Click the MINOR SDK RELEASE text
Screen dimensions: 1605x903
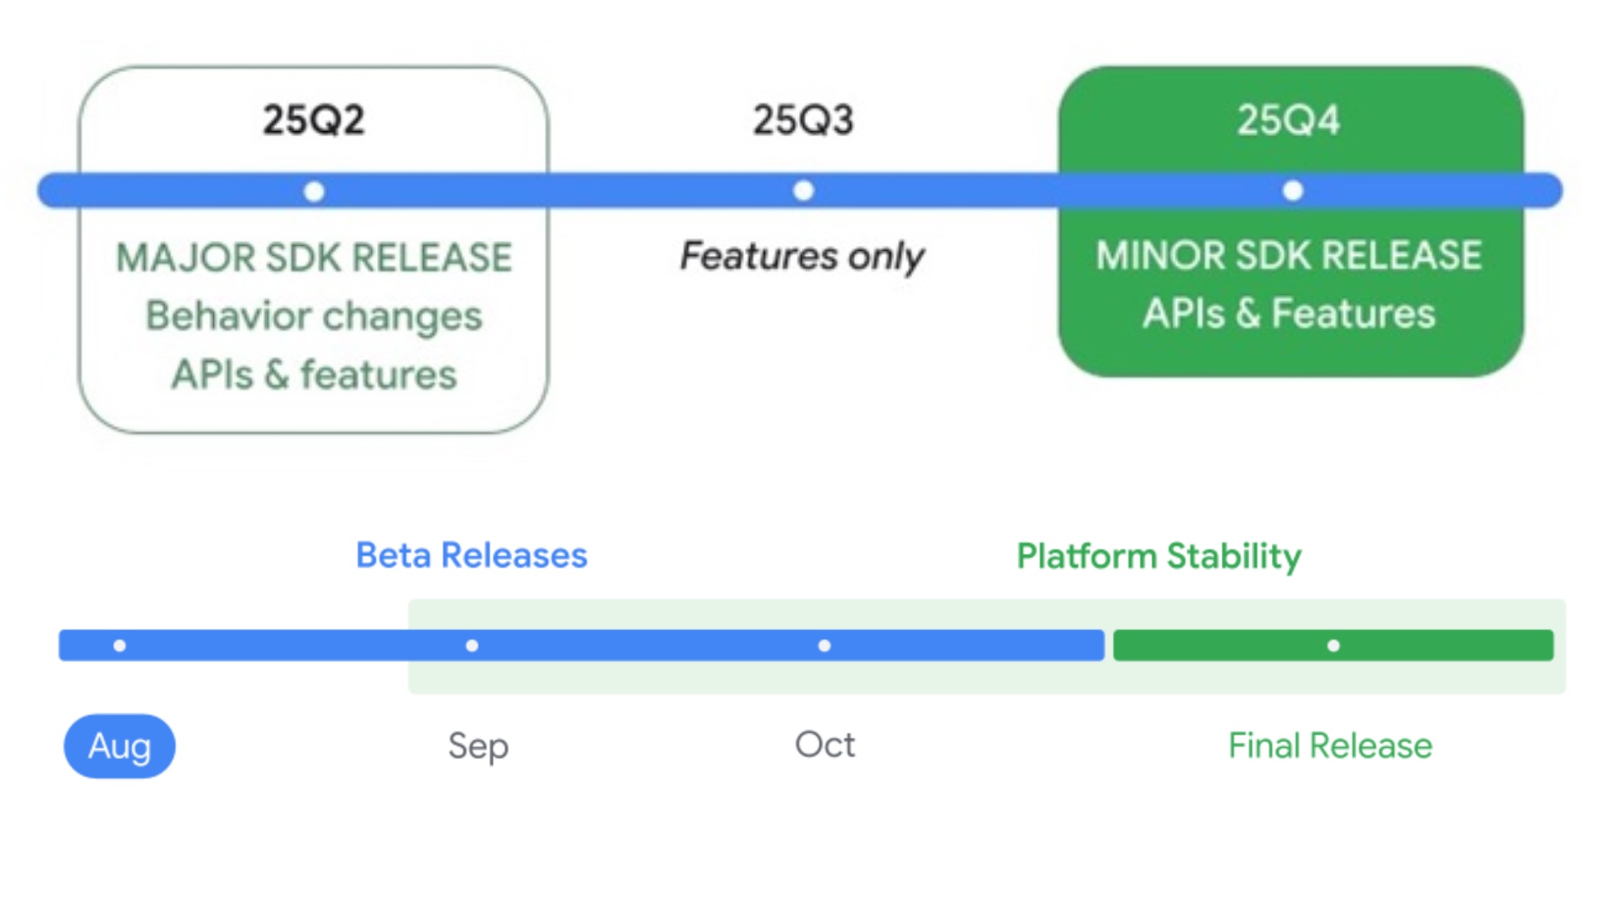click(1288, 255)
